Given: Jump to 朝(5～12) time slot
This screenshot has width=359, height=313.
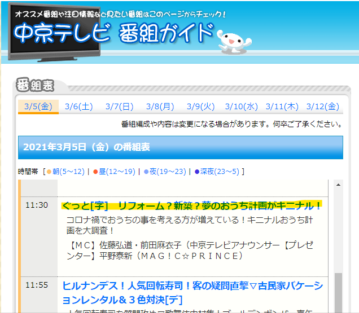Looking at the screenshot, I should point(68,172).
